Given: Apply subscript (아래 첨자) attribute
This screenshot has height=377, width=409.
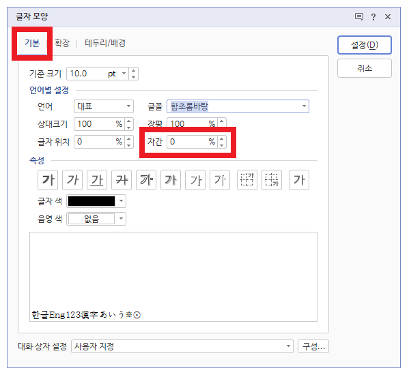Looking at the screenshot, I should pyautogui.click(x=272, y=180).
